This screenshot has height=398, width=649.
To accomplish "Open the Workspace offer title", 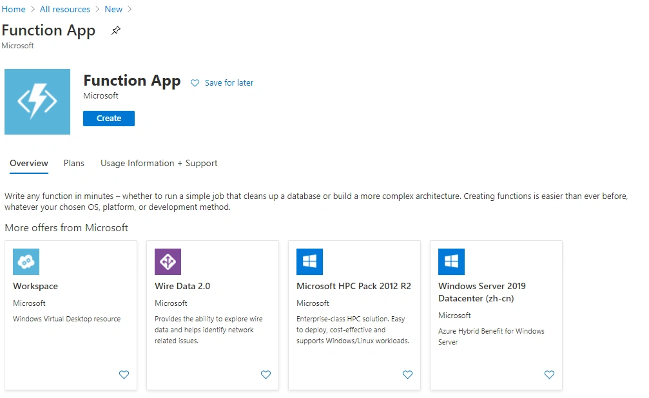I will click(35, 286).
